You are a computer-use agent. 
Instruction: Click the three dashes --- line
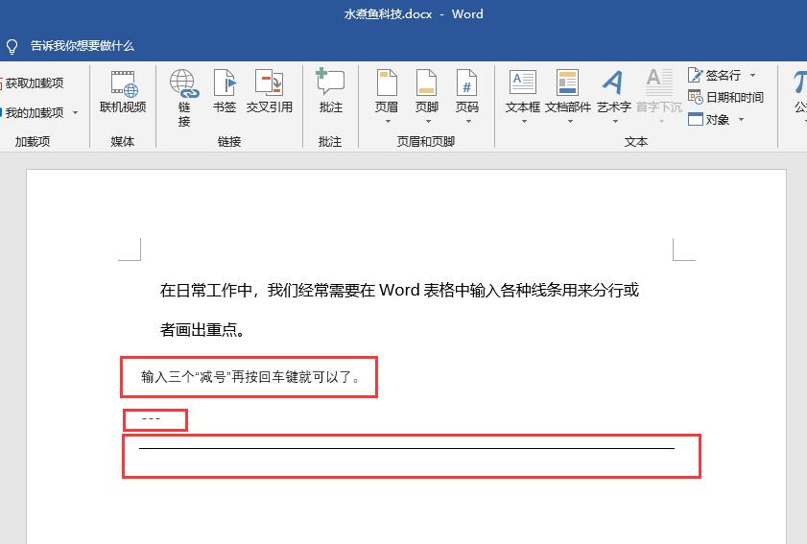(x=151, y=419)
